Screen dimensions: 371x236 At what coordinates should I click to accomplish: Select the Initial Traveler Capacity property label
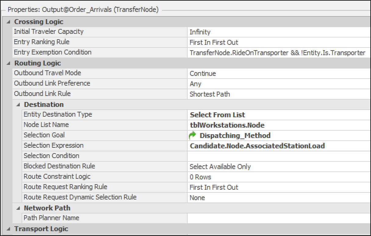[x=49, y=32]
